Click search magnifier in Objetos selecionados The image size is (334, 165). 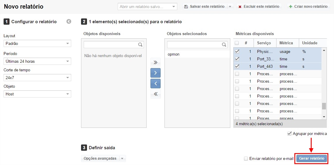pos(224,45)
